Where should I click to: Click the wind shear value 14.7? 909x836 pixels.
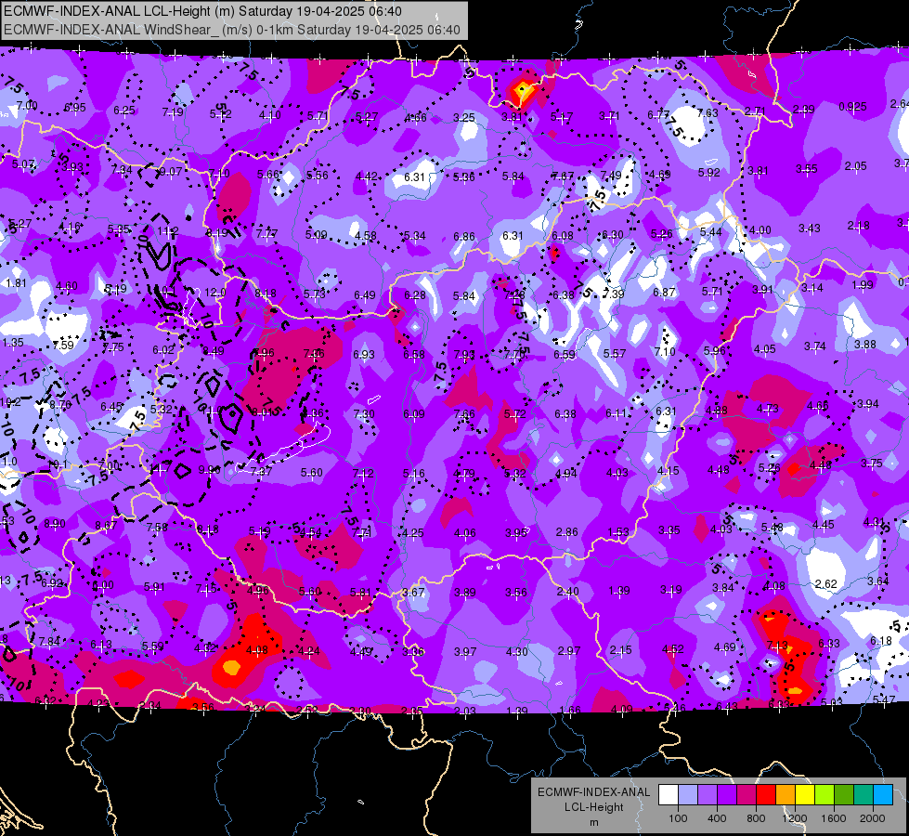click(x=159, y=467)
